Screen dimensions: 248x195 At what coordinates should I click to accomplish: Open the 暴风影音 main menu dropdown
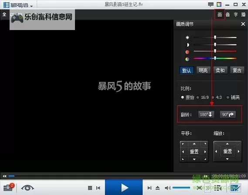(18, 5)
